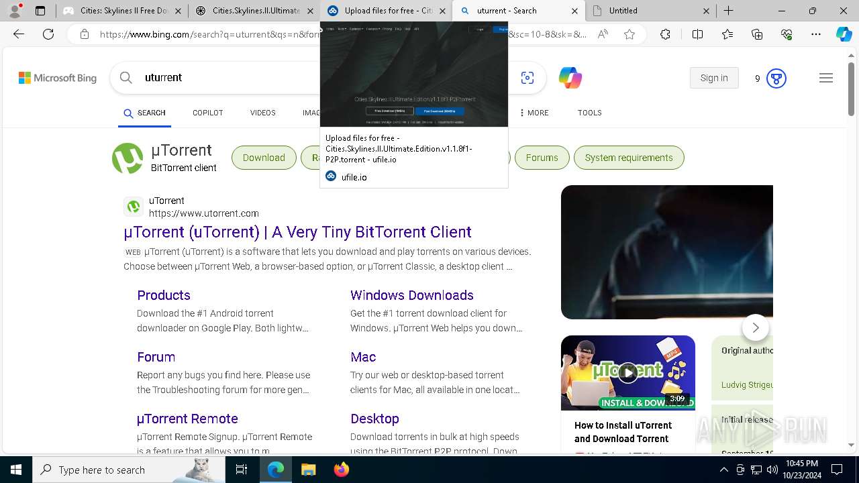Open the Products sublink

coord(164,295)
